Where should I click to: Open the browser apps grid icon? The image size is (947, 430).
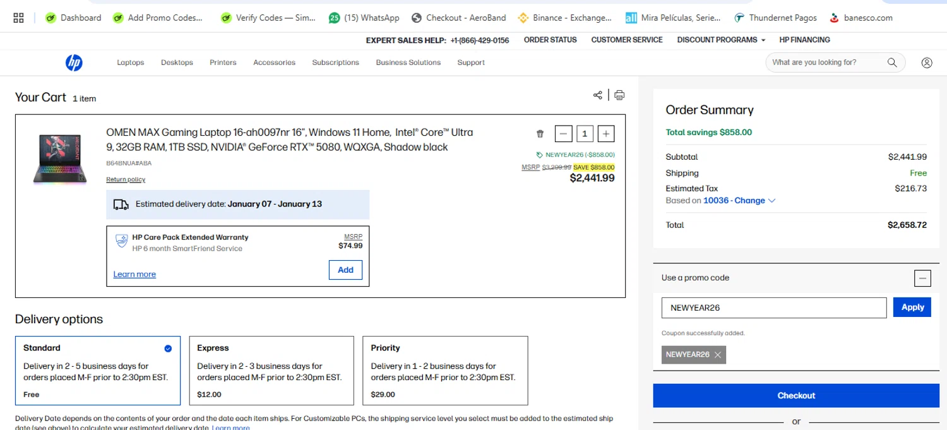[x=18, y=18]
